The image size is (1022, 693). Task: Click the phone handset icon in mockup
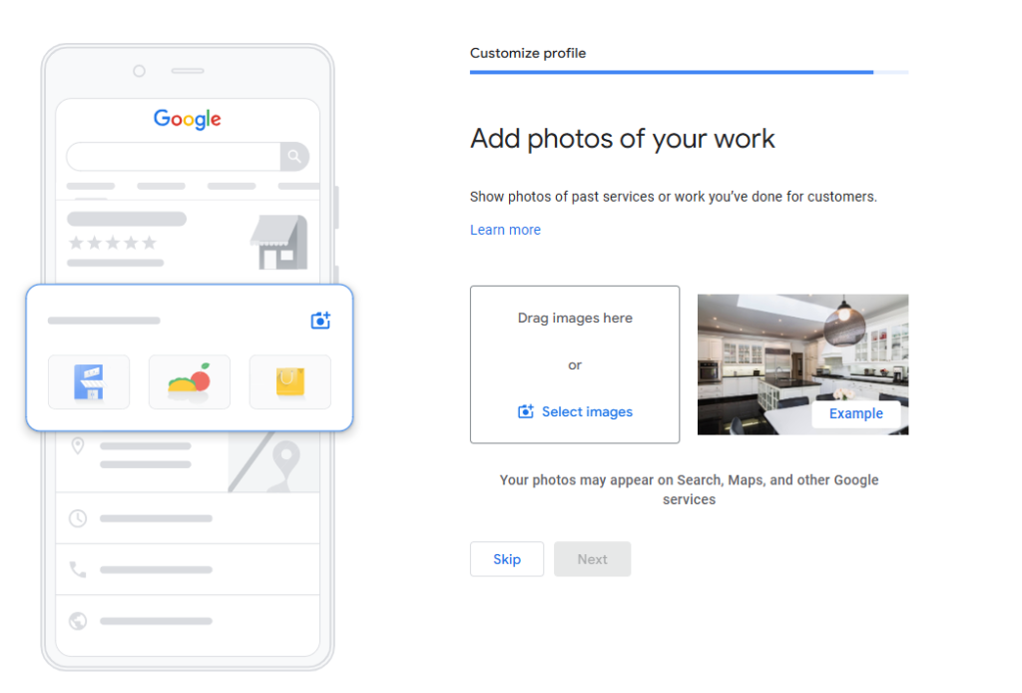pos(78,569)
